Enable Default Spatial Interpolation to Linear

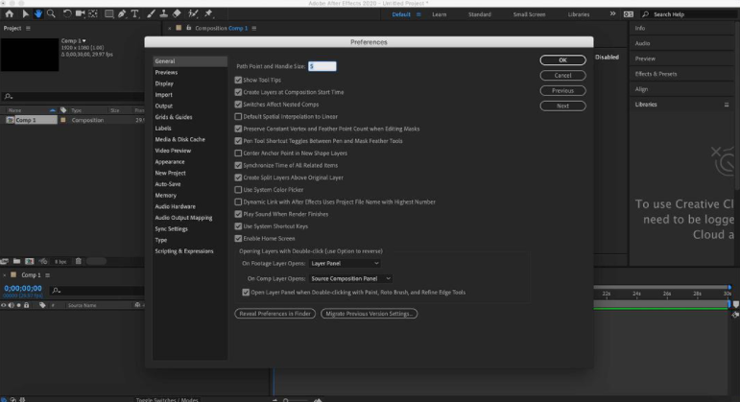[x=238, y=116]
